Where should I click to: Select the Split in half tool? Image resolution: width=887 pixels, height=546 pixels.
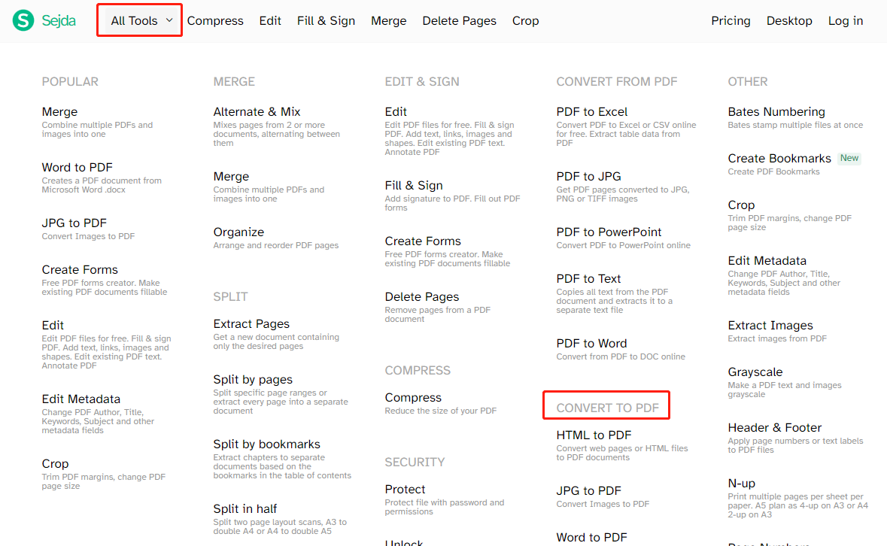(245, 509)
